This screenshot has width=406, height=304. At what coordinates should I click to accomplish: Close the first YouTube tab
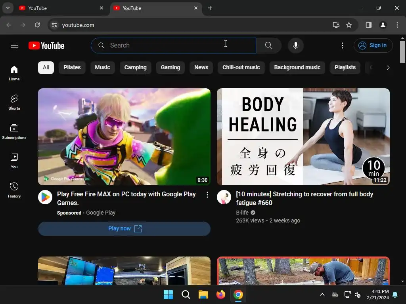(101, 8)
